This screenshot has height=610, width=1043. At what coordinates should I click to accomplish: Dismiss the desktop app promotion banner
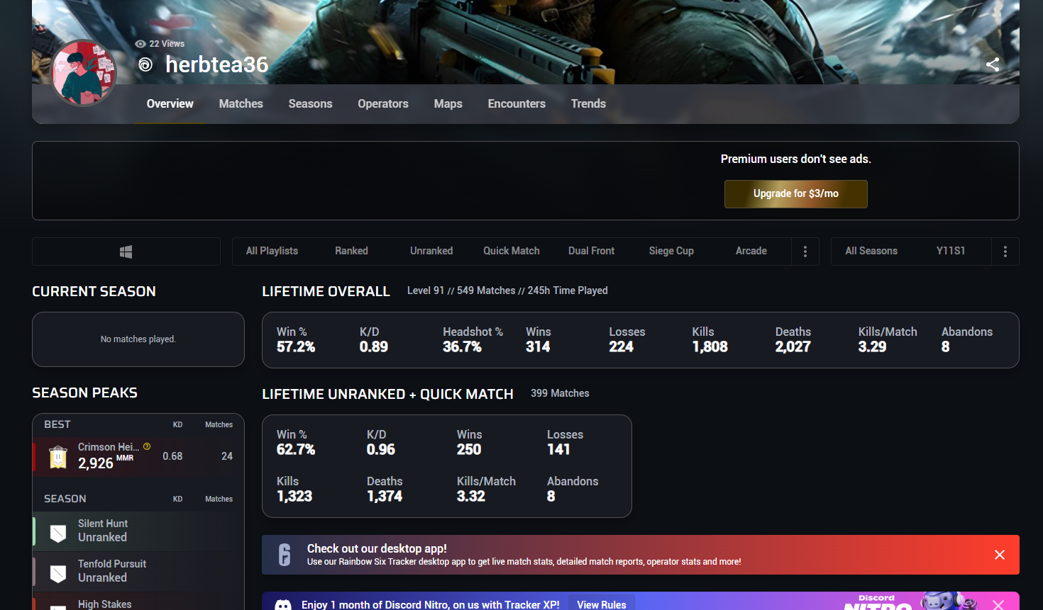point(1000,555)
